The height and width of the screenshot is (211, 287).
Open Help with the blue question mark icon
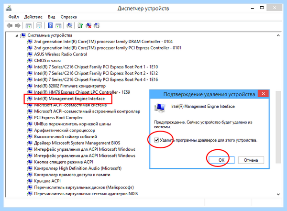tap(50, 25)
